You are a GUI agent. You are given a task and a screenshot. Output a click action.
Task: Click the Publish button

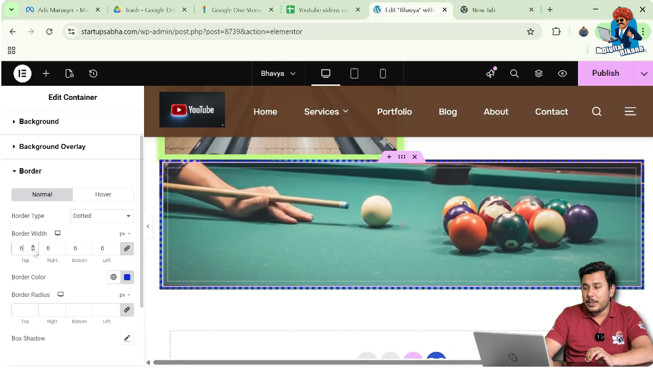pos(605,74)
